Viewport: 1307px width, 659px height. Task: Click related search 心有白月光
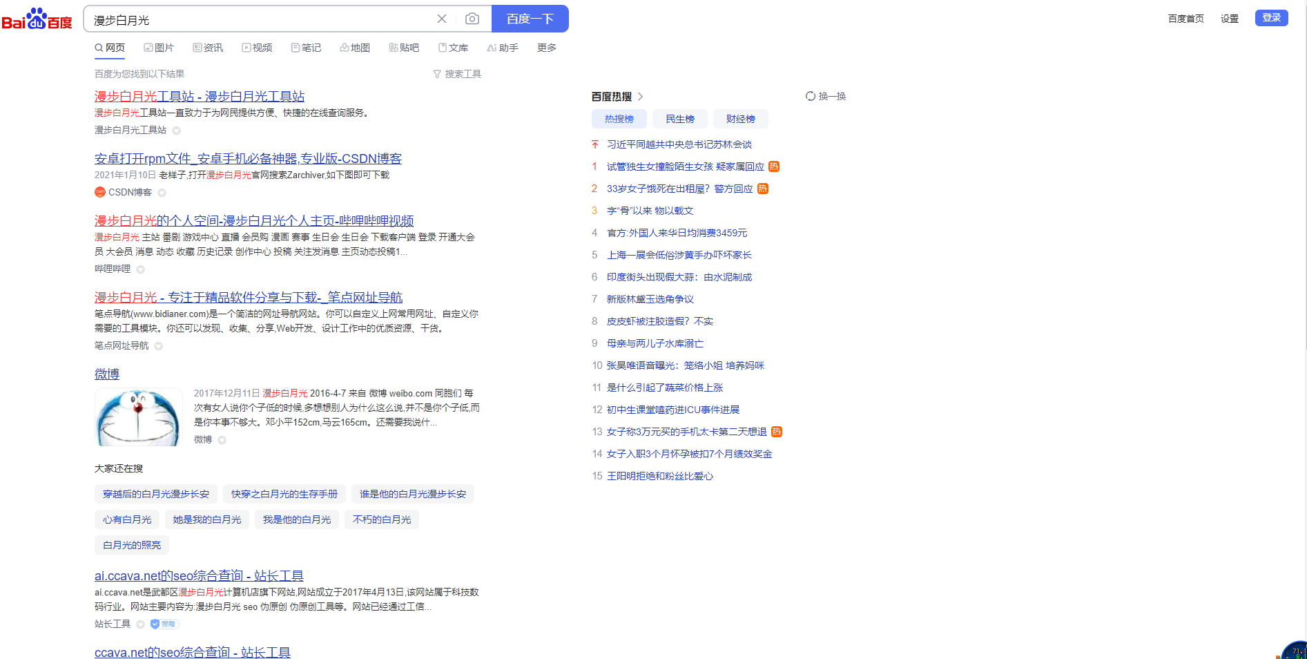point(127,519)
